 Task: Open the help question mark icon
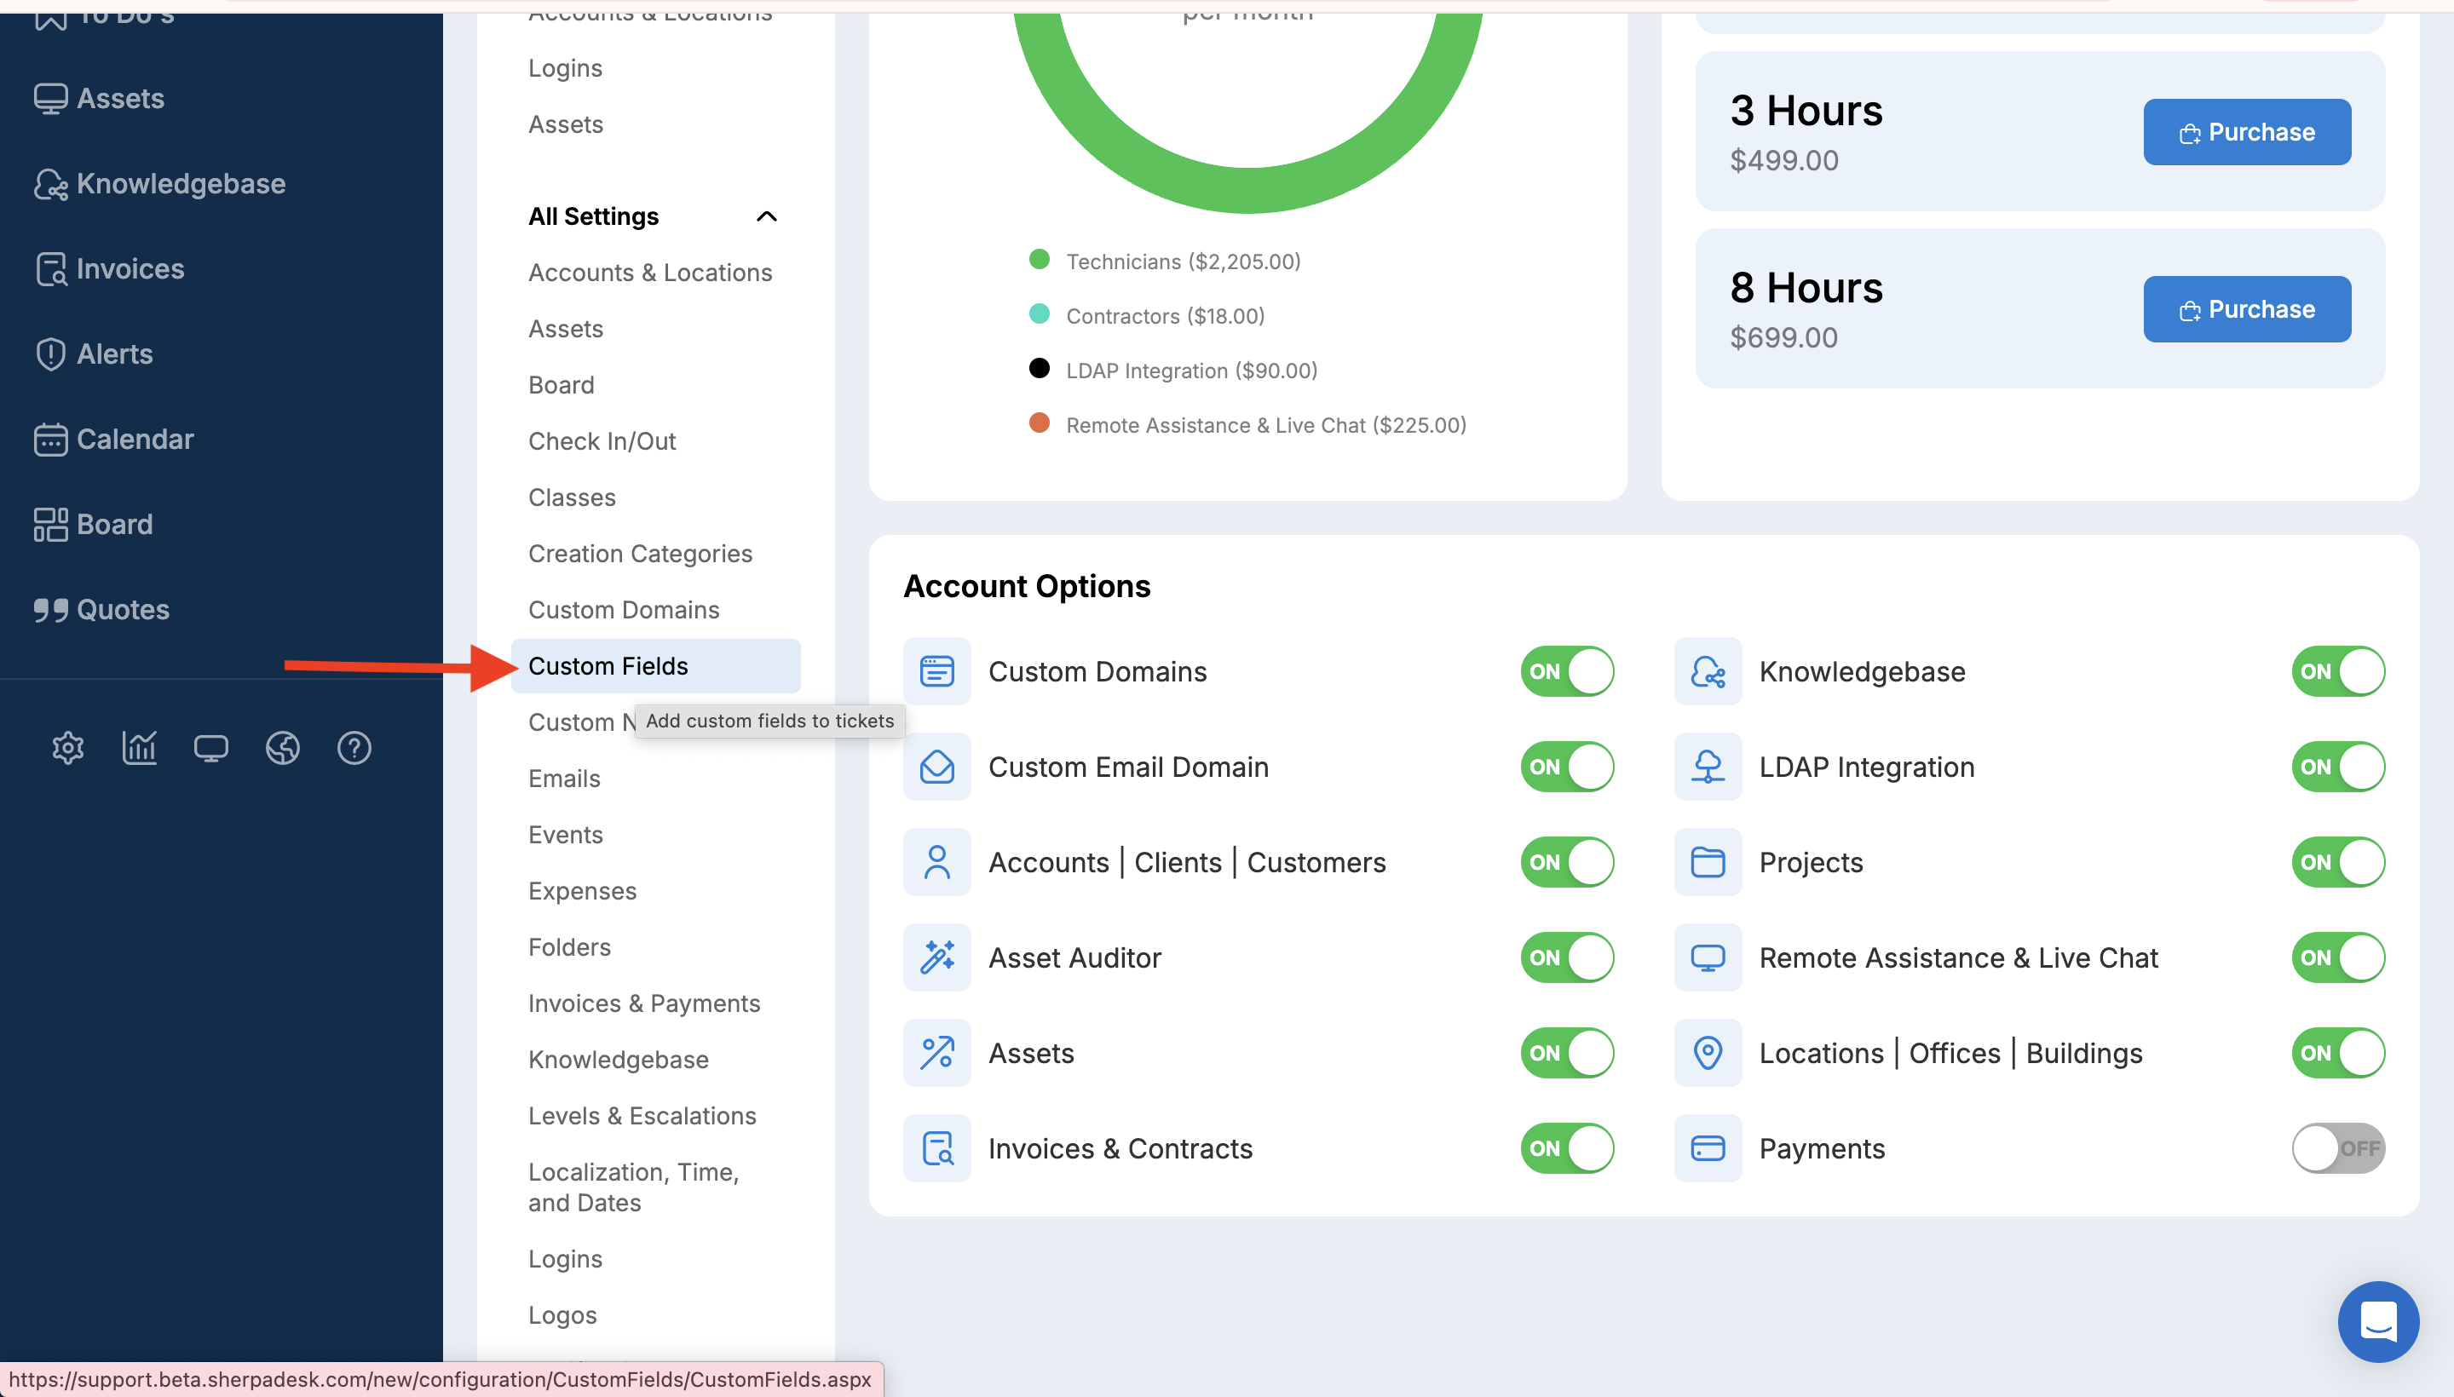(x=354, y=747)
